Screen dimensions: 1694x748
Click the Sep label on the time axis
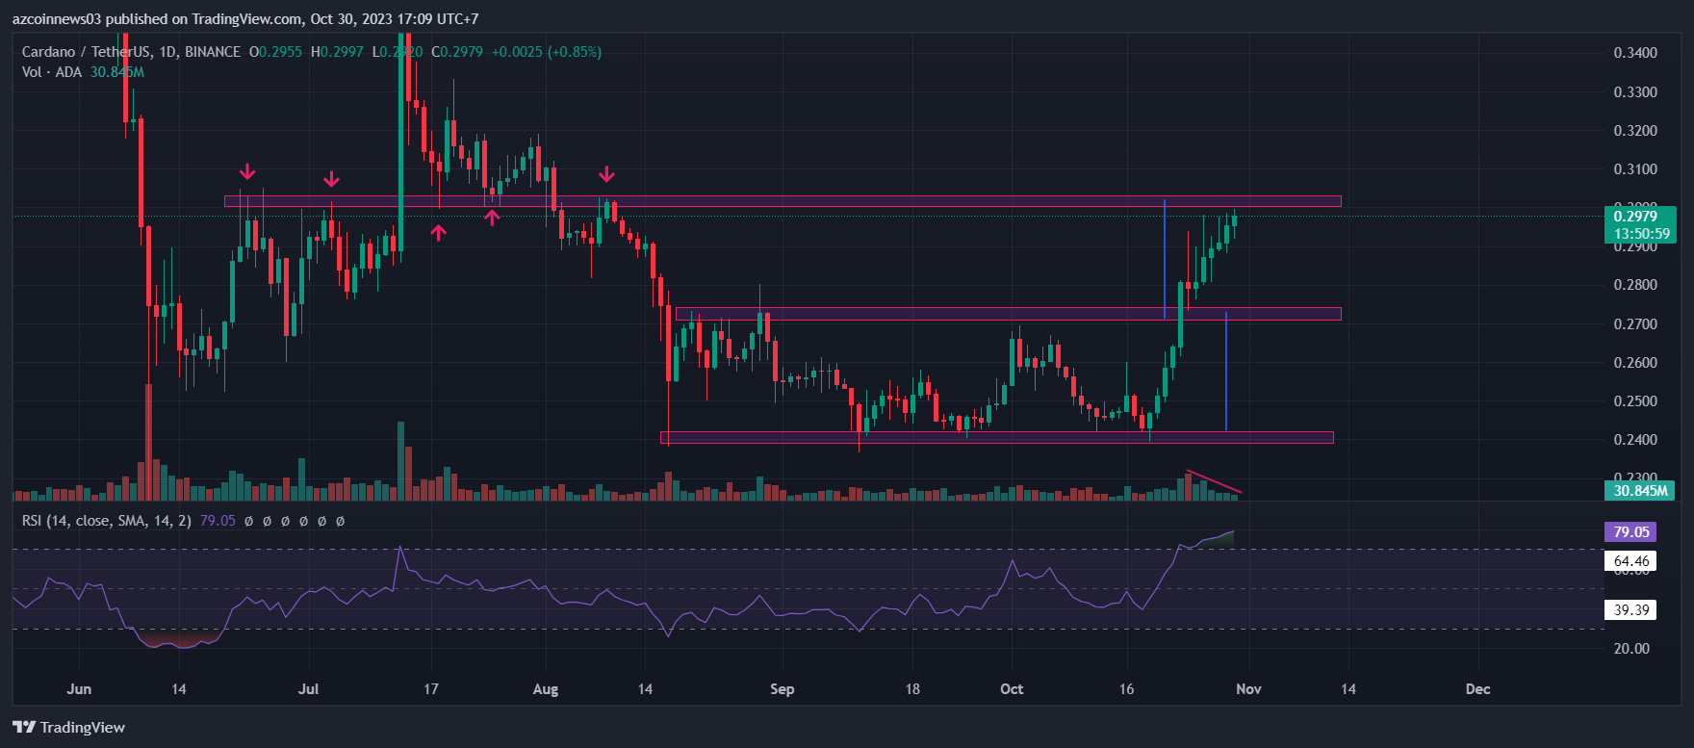click(783, 689)
